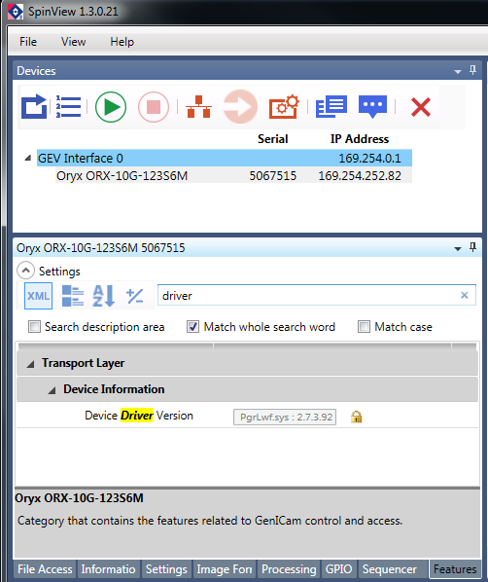This screenshot has width=488, height=582.
Task: Click the SpinView application logo icon
Action: [16, 12]
